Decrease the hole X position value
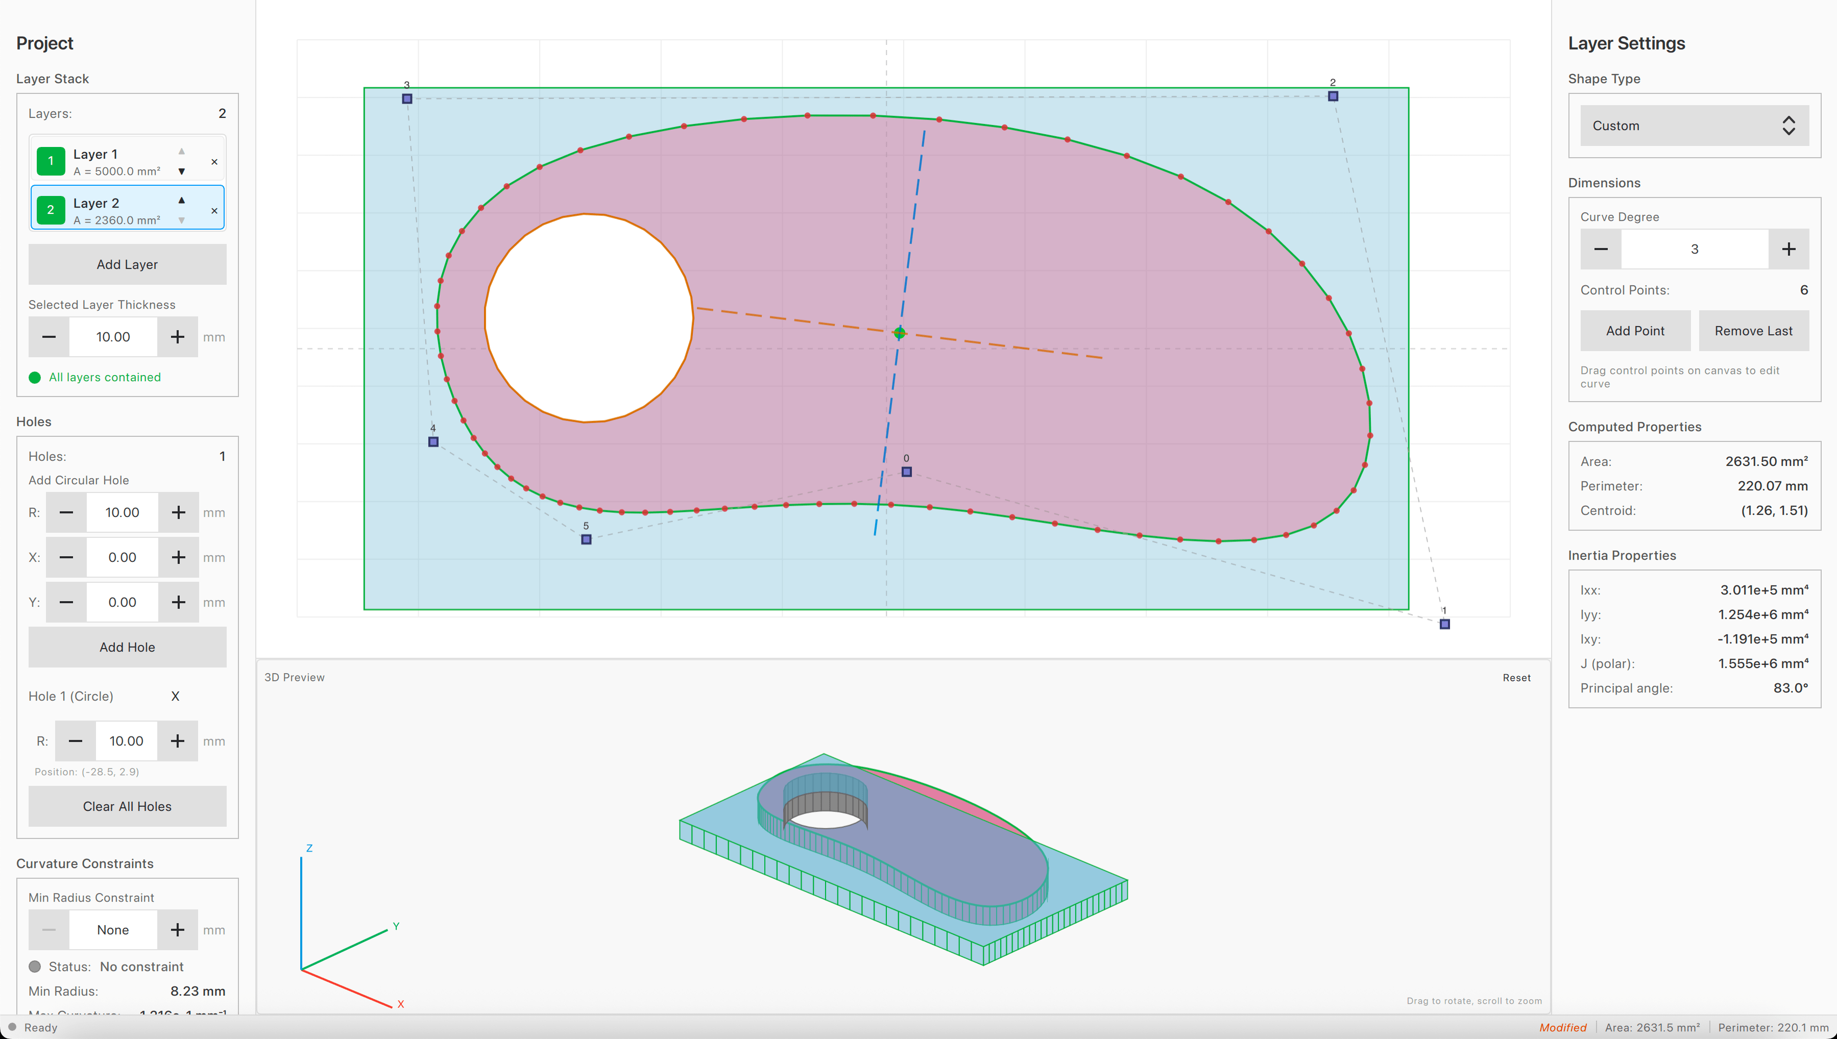The width and height of the screenshot is (1837, 1039). 66,557
